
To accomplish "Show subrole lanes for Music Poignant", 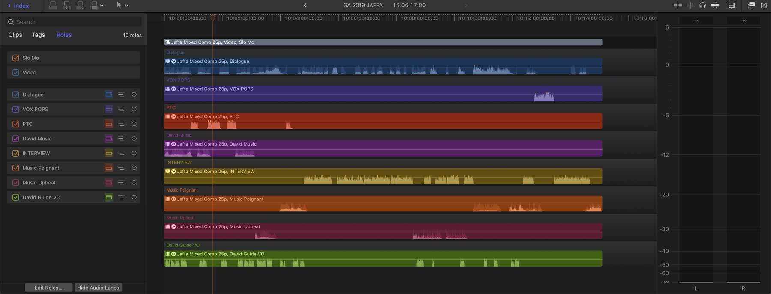I will coord(121,168).
